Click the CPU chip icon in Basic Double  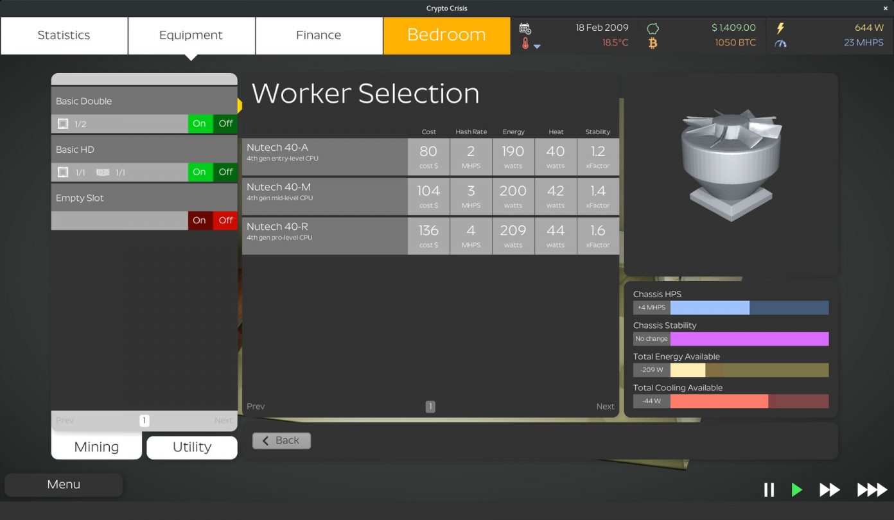pos(63,124)
